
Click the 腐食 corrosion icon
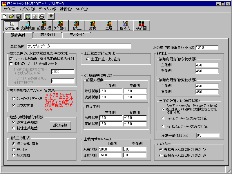click(93, 25)
